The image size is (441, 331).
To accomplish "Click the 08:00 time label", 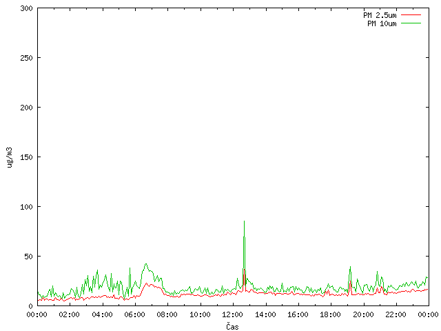I will pyautogui.click(x=167, y=314).
